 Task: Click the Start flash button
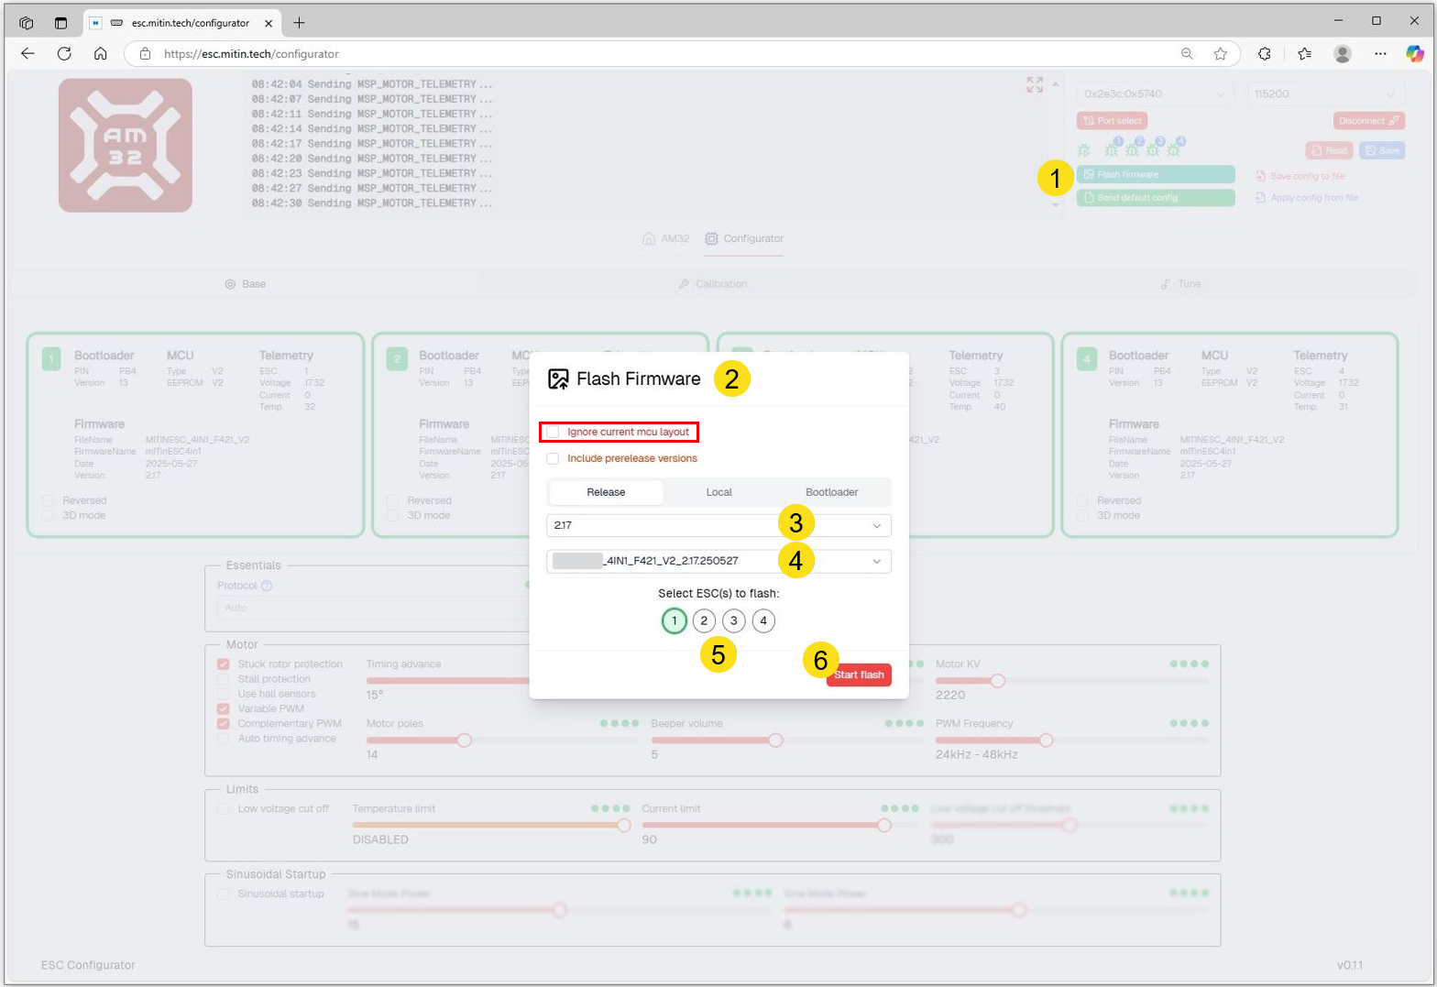coord(859,674)
